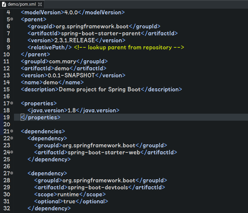
Task: Click 0.0.1-SNAPSHOT version text
Action: pyautogui.click(x=71, y=75)
